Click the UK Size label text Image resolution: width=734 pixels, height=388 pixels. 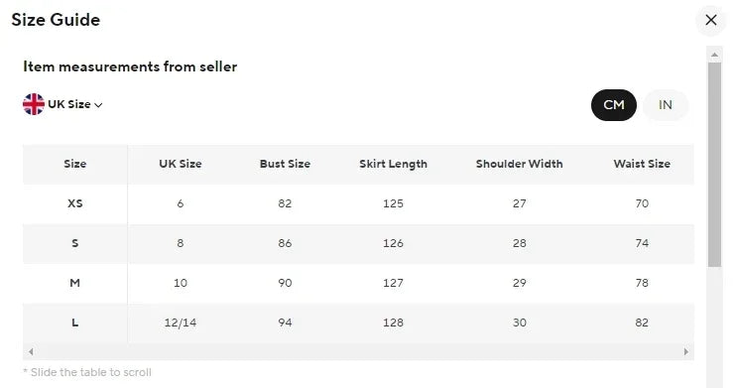pos(69,104)
